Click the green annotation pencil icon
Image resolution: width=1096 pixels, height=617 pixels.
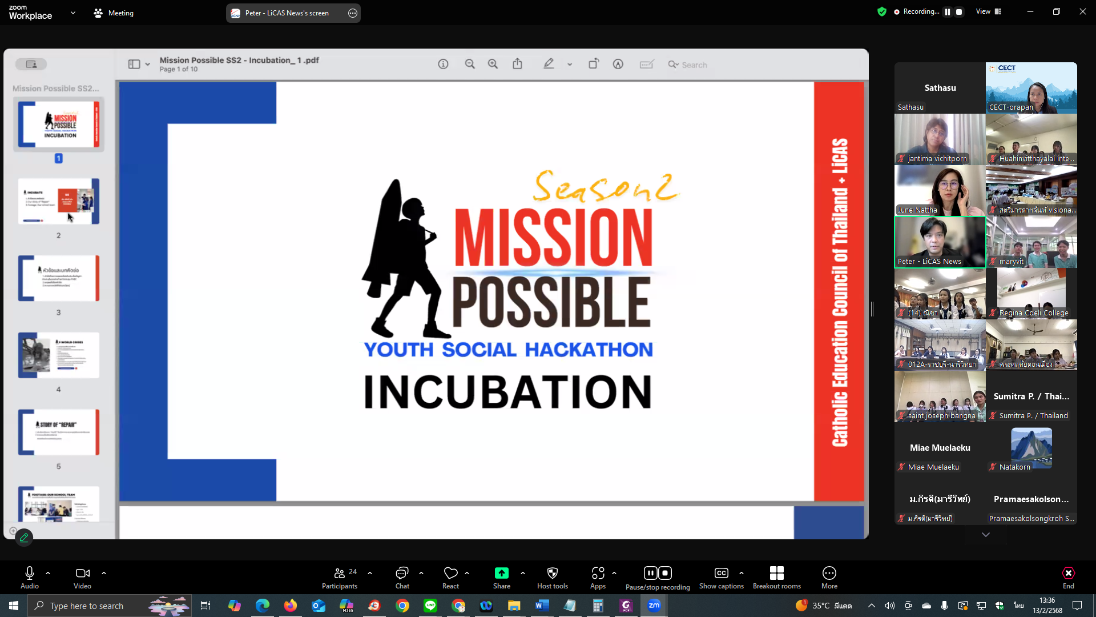click(x=24, y=538)
